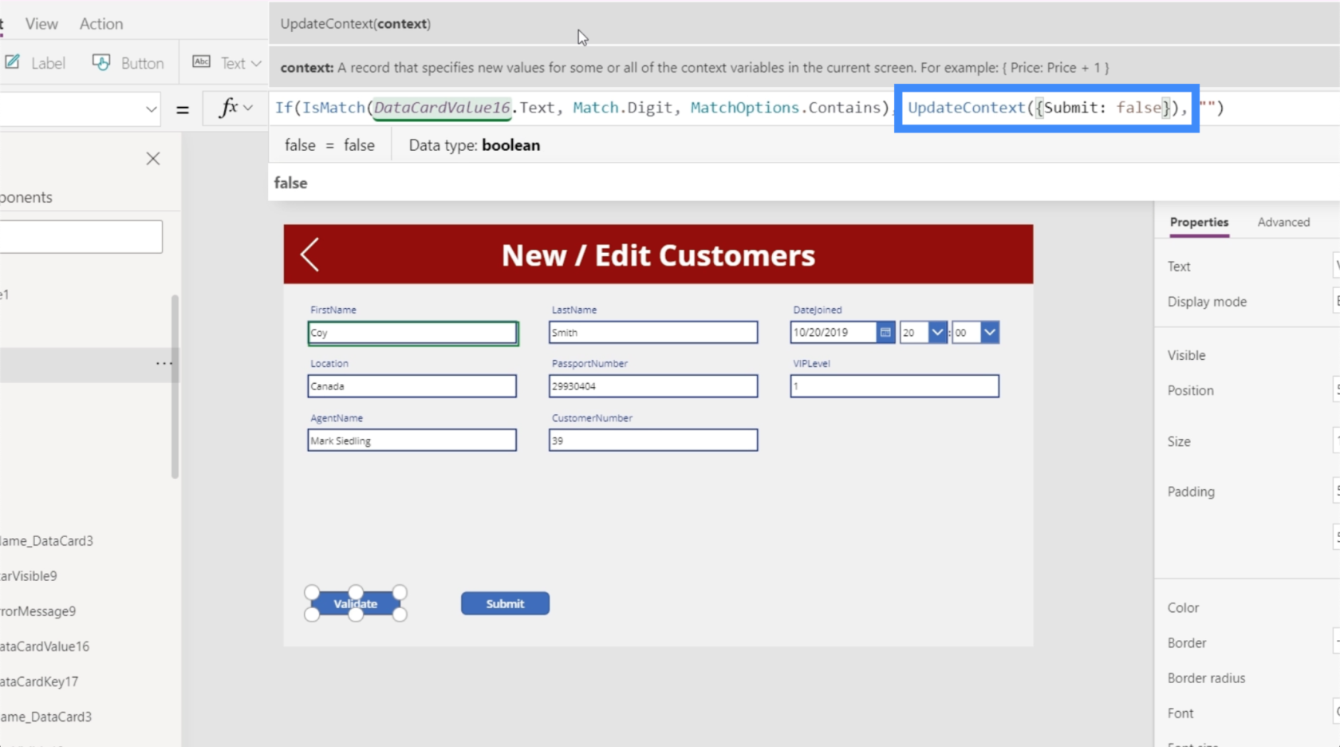
Task: Insert a Button control
Action: 128,63
